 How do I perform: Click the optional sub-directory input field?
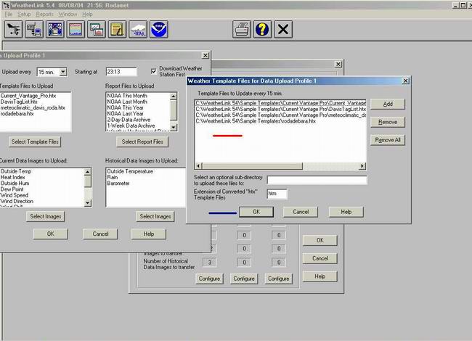click(317, 180)
